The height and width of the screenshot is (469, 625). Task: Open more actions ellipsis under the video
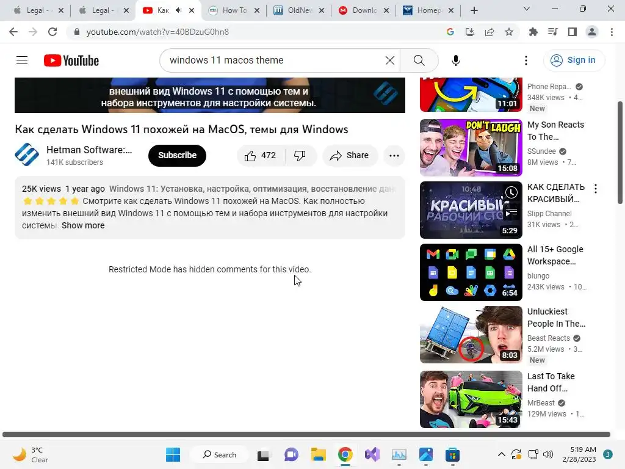coord(394,156)
